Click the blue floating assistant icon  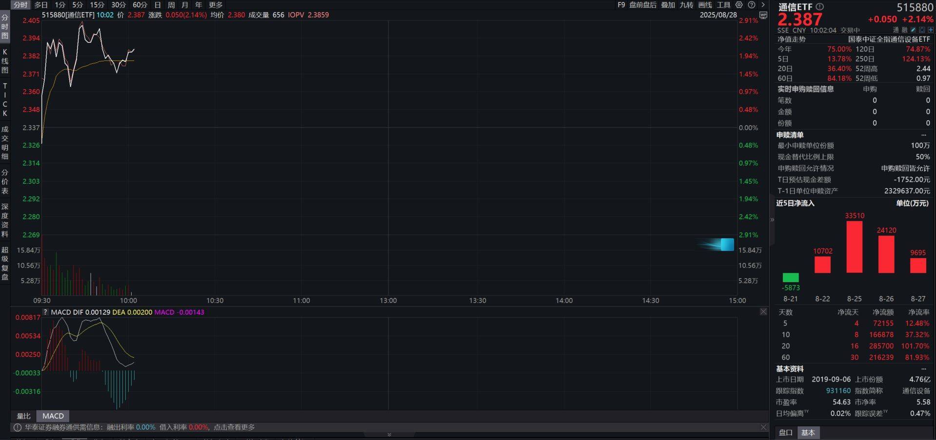click(x=726, y=244)
